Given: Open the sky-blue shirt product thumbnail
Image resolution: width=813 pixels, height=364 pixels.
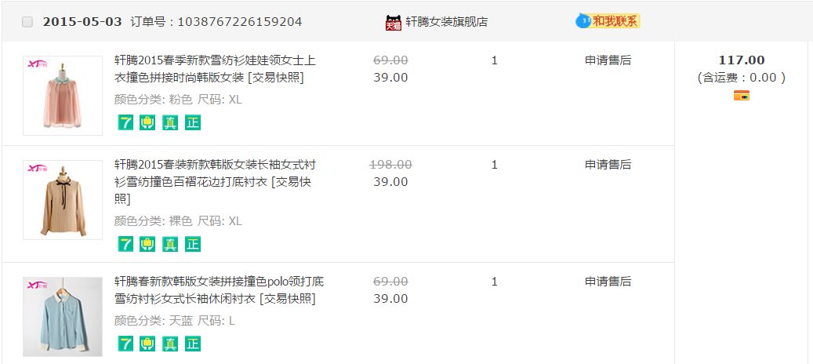Looking at the screenshot, I should [x=63, y=316].
